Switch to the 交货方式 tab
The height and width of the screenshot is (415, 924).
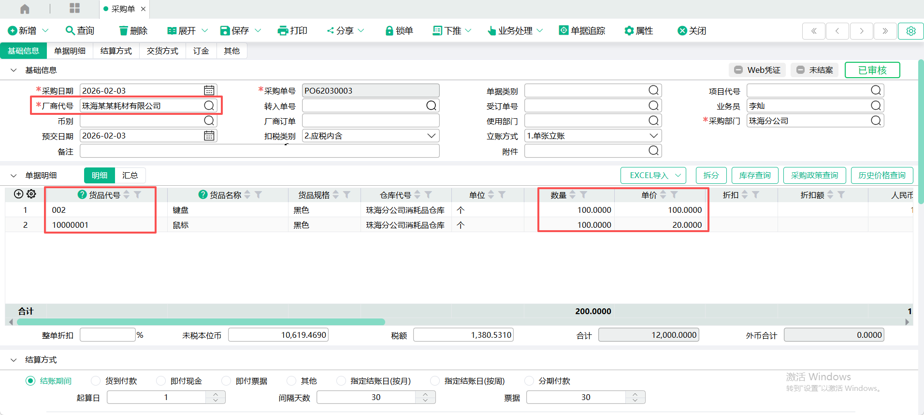click(162, 51)
